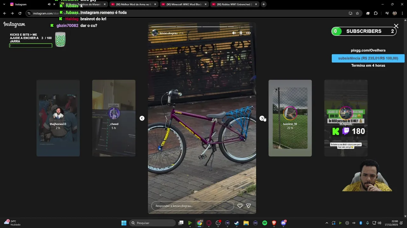This screenshot has height=228, width=407.
Task: Open Task View on the taskbar
Action: click(x=181, y=223)
